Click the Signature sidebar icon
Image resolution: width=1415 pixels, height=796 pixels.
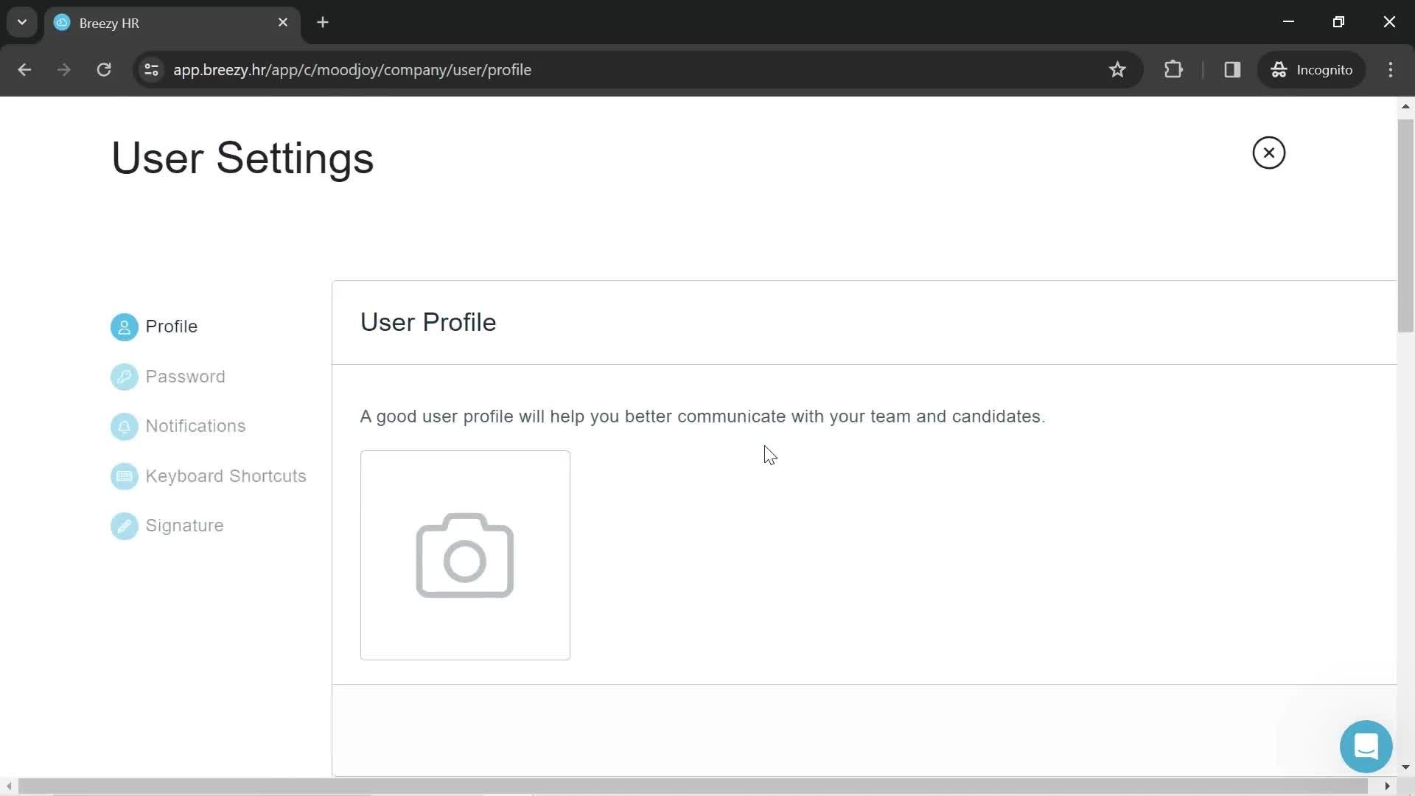tap(123, 525)
